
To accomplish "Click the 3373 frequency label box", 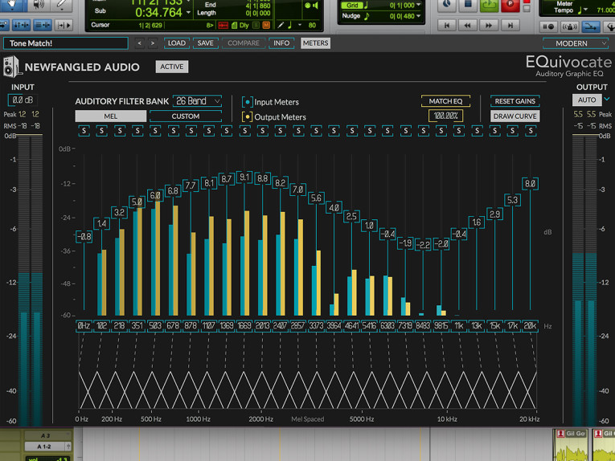I will click(x=316, y=326).
